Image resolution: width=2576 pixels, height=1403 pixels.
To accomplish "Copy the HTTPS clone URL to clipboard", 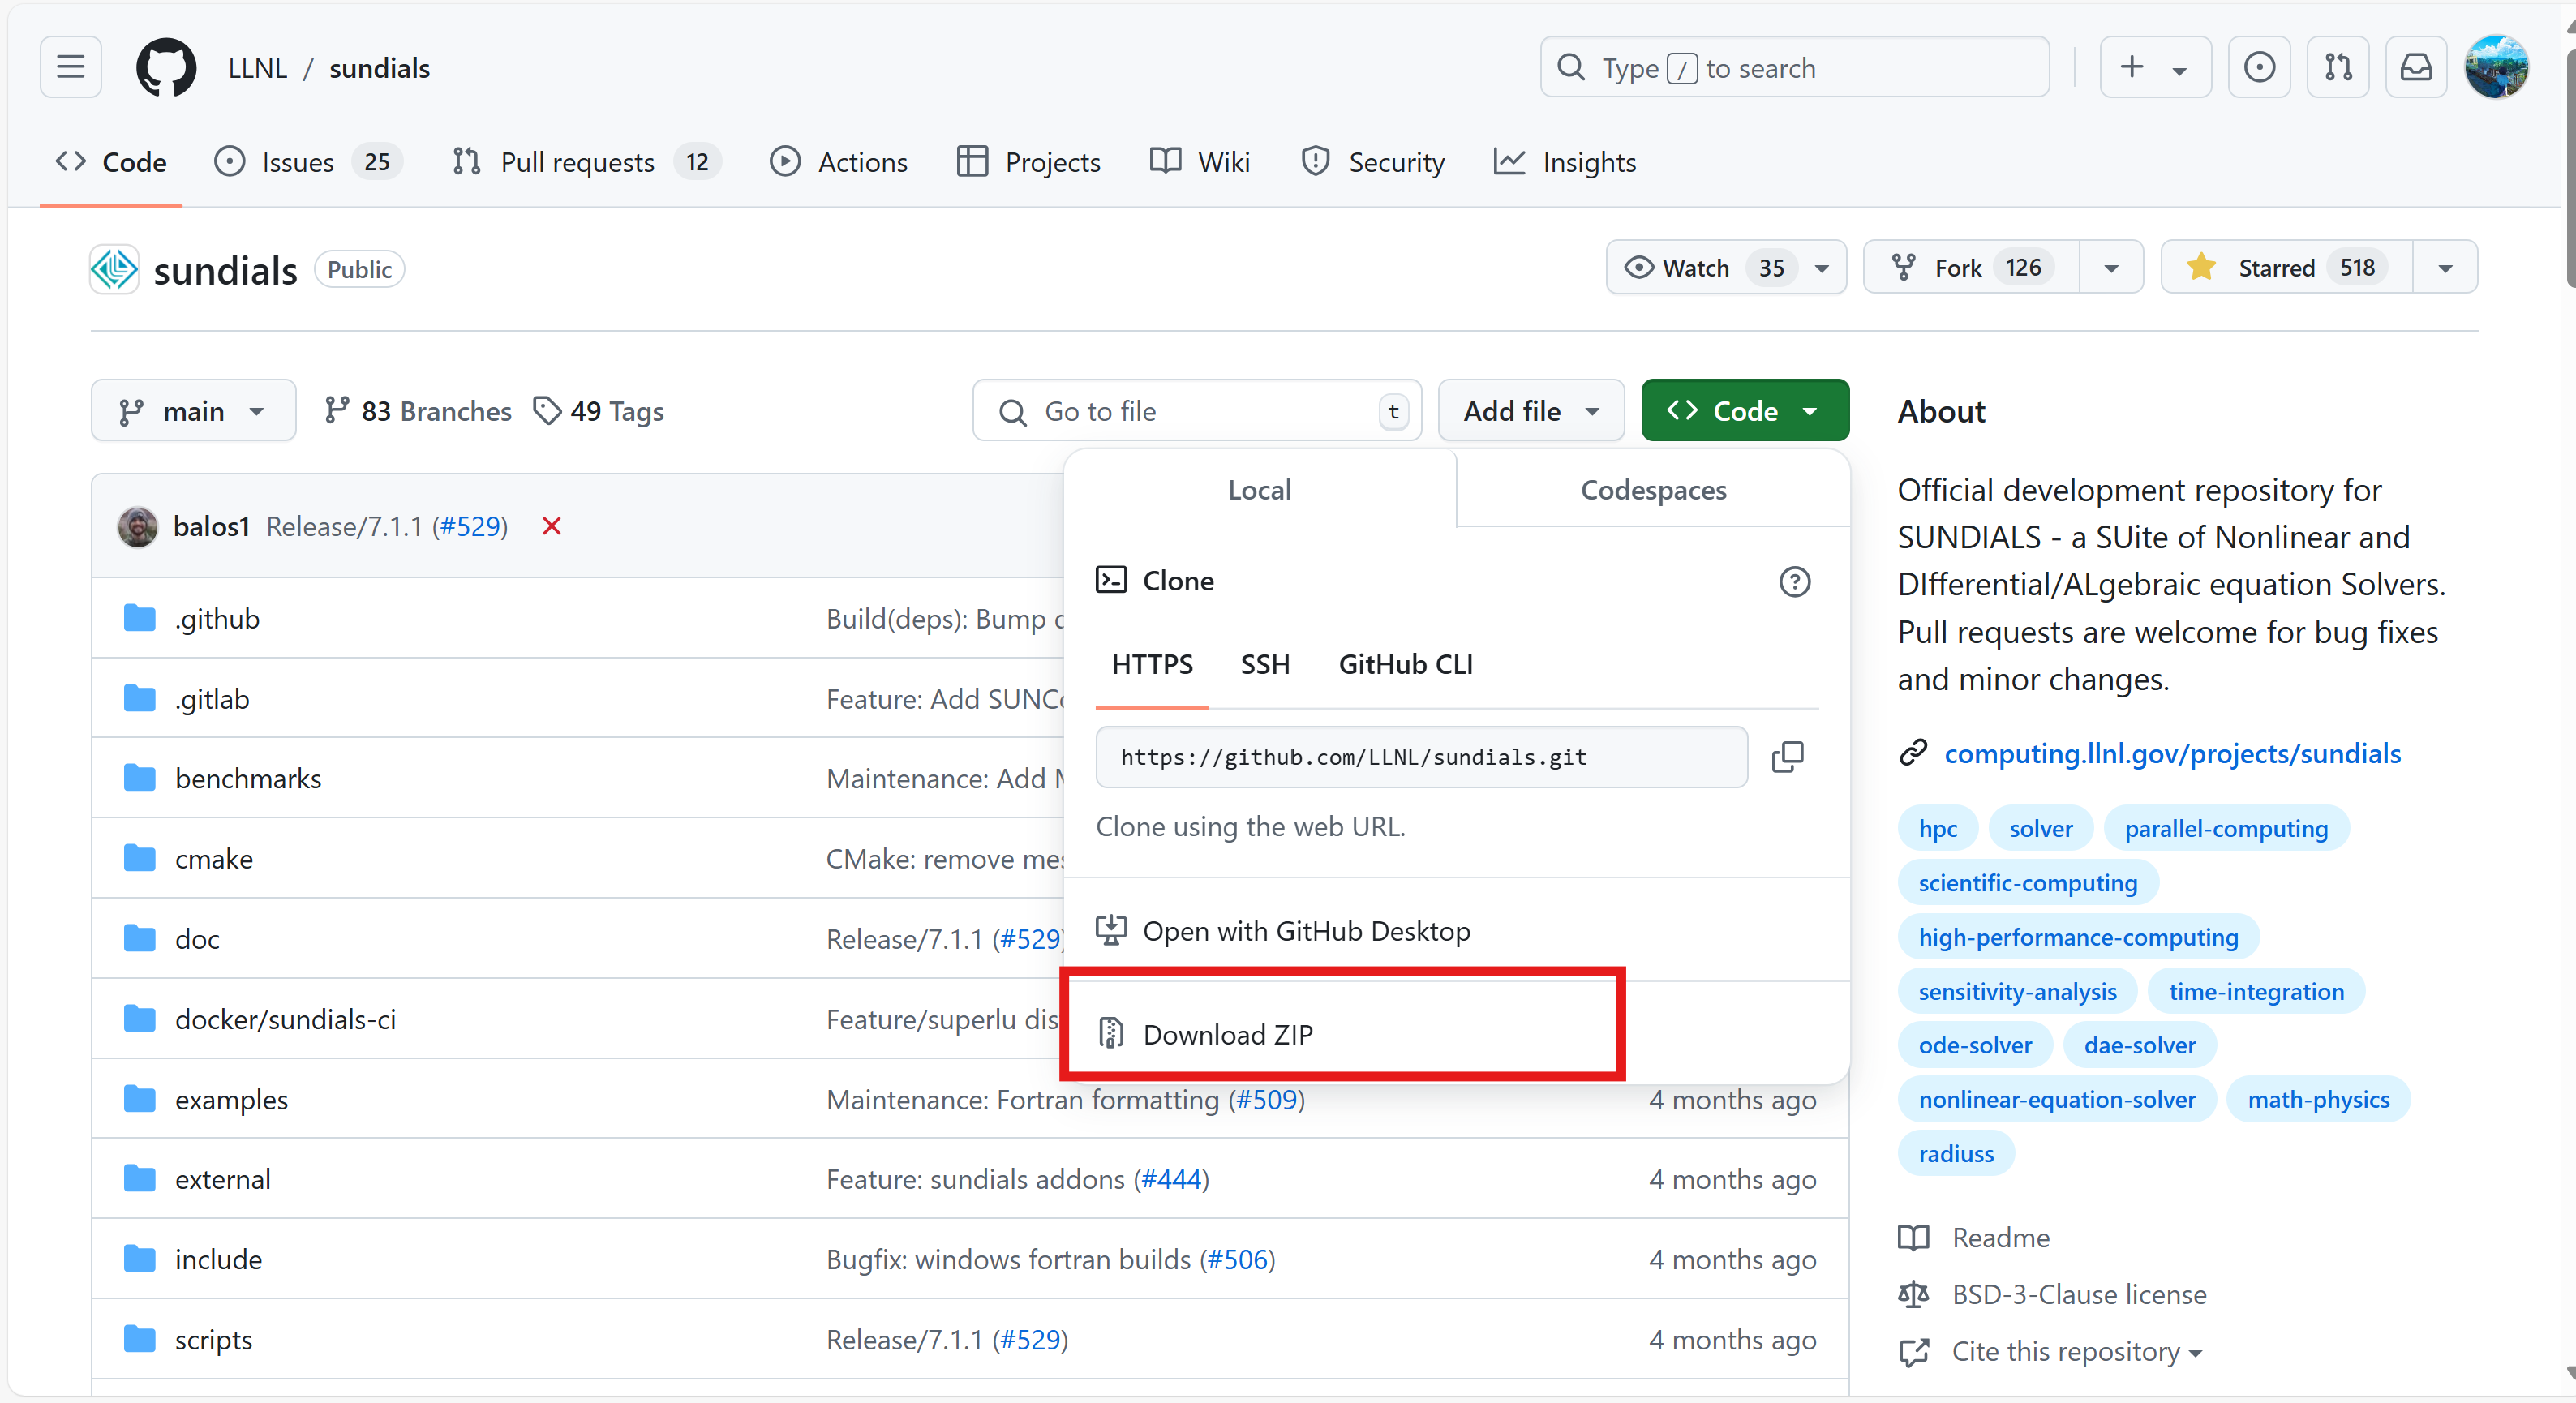I will click(1787, 757).
